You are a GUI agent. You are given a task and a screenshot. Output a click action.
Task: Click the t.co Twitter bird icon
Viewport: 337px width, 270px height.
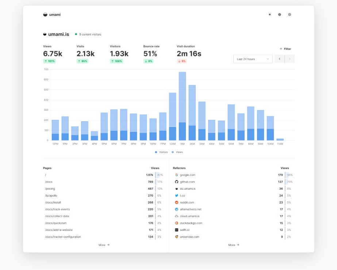coord(176,195)
